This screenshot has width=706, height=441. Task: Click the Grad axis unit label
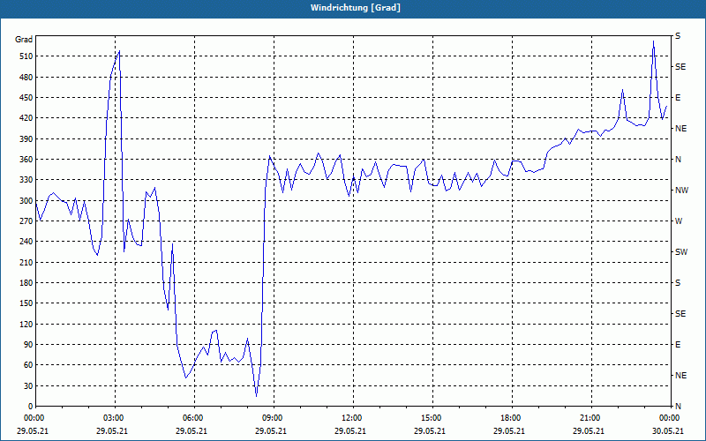(x=24, y=40)
